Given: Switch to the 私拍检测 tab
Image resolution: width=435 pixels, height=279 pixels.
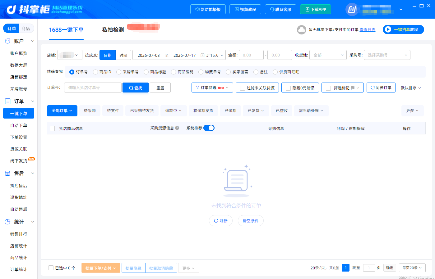Looking at the screenshot, I should click(x=113, y=30).
